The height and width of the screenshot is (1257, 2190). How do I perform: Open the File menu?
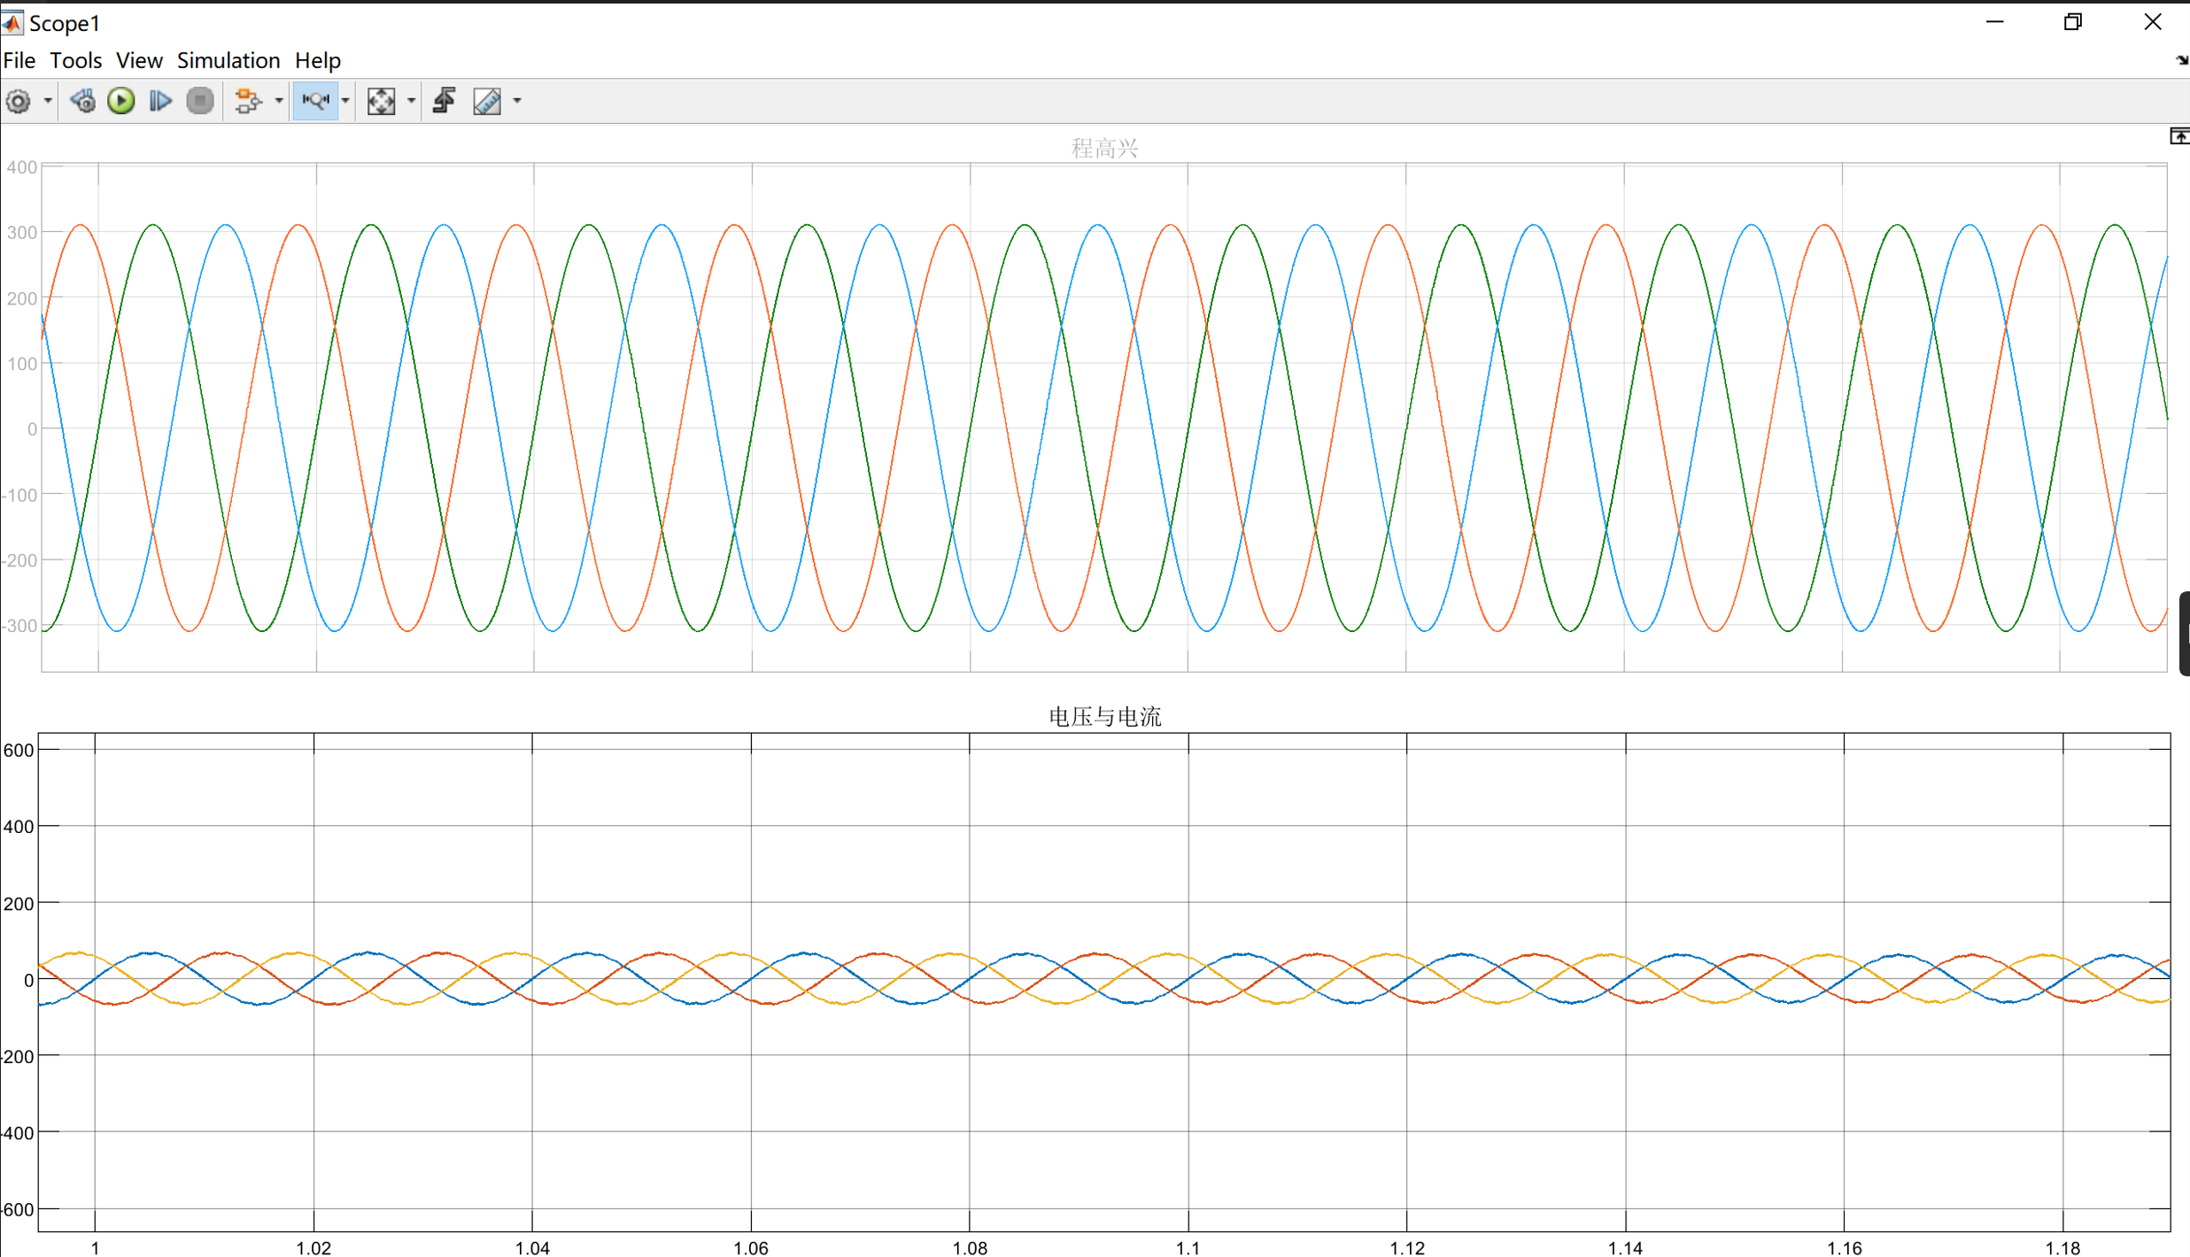click(19, 60)
